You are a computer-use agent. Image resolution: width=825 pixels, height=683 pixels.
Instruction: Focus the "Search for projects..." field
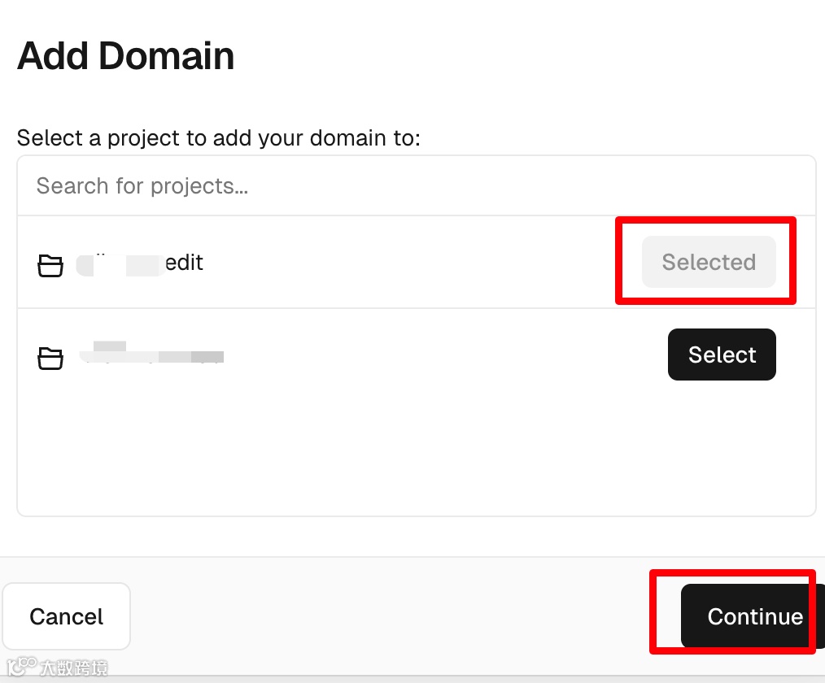[416, 186]
